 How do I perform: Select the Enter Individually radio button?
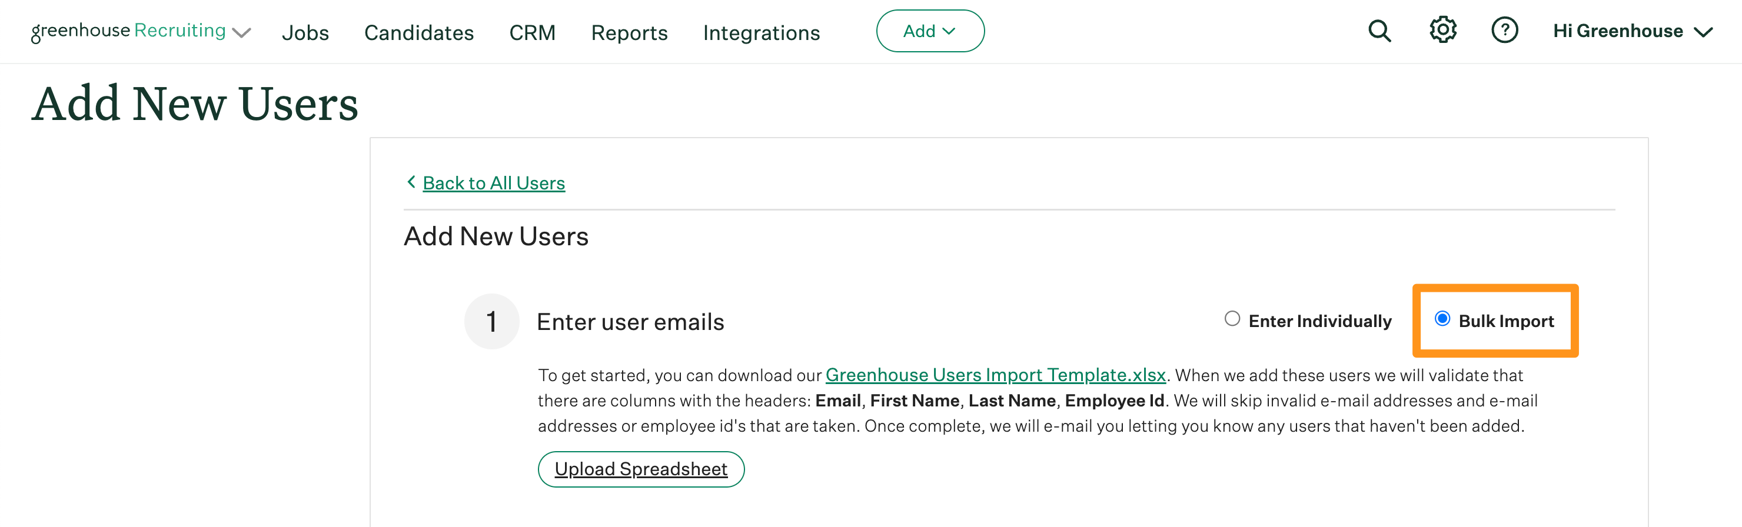[x=1232, y=318]
